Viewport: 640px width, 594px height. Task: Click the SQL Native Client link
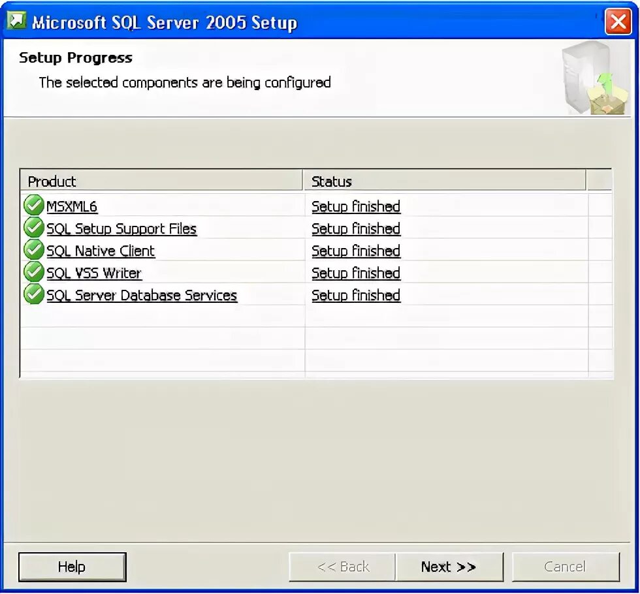tap(101, 251)
